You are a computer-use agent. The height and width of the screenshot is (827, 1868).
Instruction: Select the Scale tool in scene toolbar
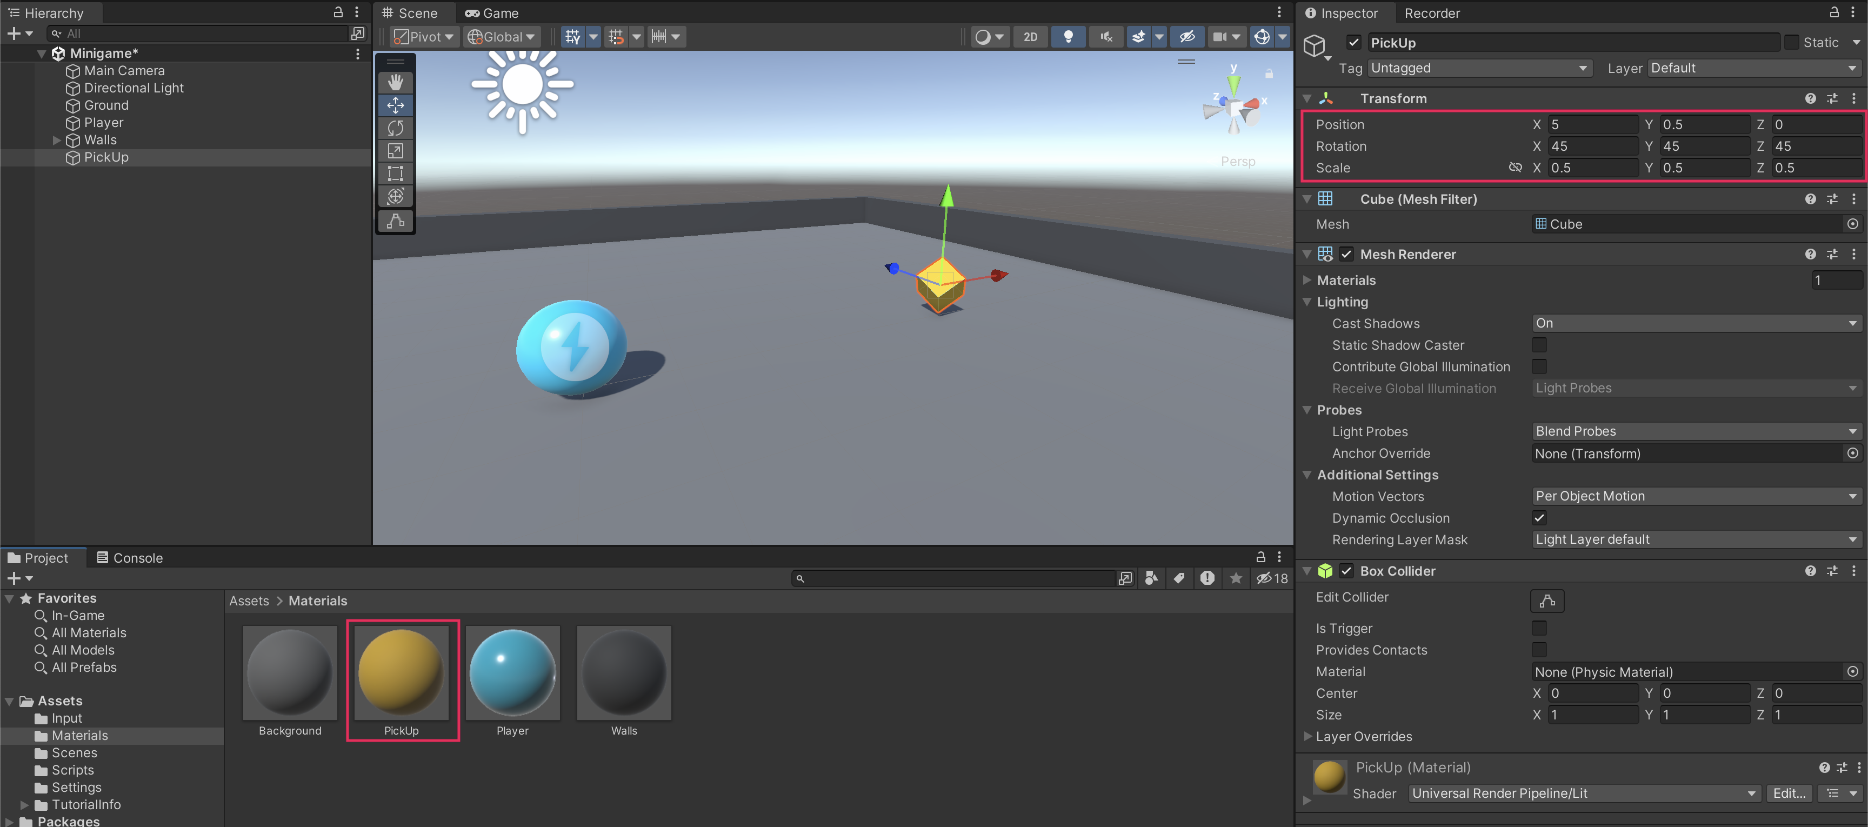coord(395,151)
